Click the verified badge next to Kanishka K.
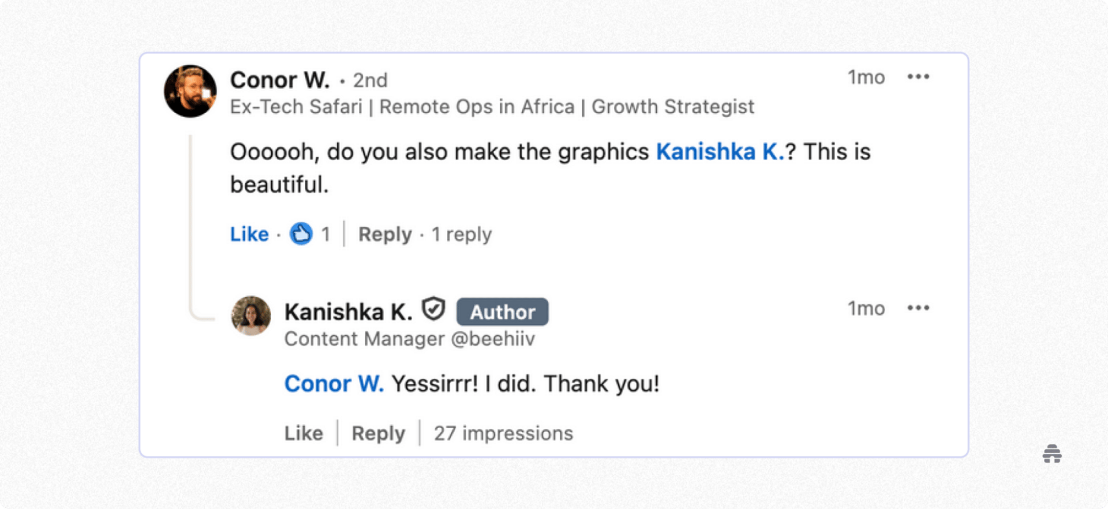This screenshot has width=1108, height=509. click(434, 309)
